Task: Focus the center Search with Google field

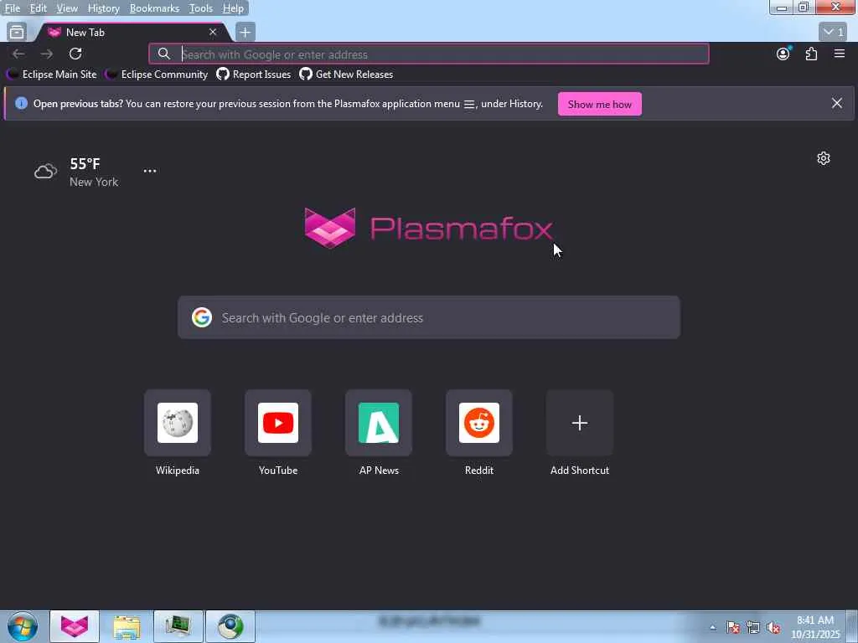Action: pos(429,317)
